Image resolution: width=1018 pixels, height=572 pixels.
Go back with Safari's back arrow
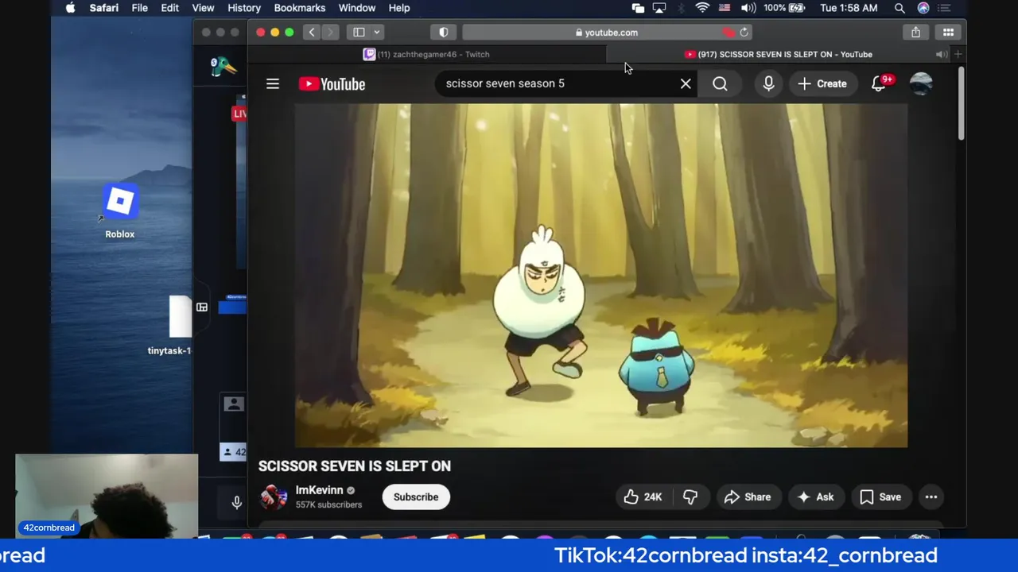pyautogui.click(x=312, y=33)
